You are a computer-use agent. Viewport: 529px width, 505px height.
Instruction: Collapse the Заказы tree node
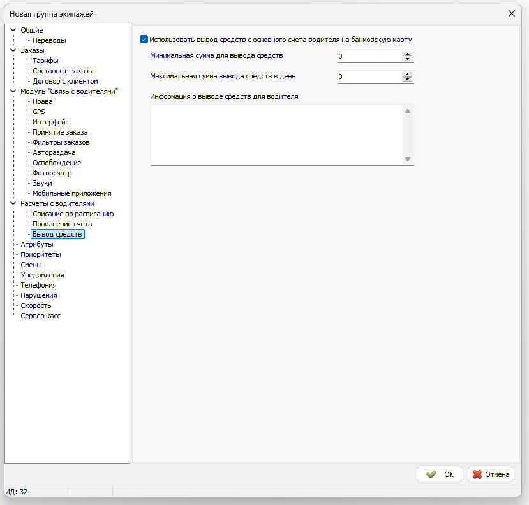point(13,50)
